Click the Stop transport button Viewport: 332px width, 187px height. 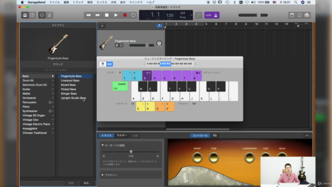pos(107,15)
